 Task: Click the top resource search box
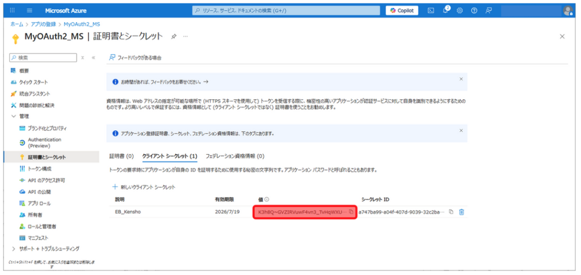(287, 11)
